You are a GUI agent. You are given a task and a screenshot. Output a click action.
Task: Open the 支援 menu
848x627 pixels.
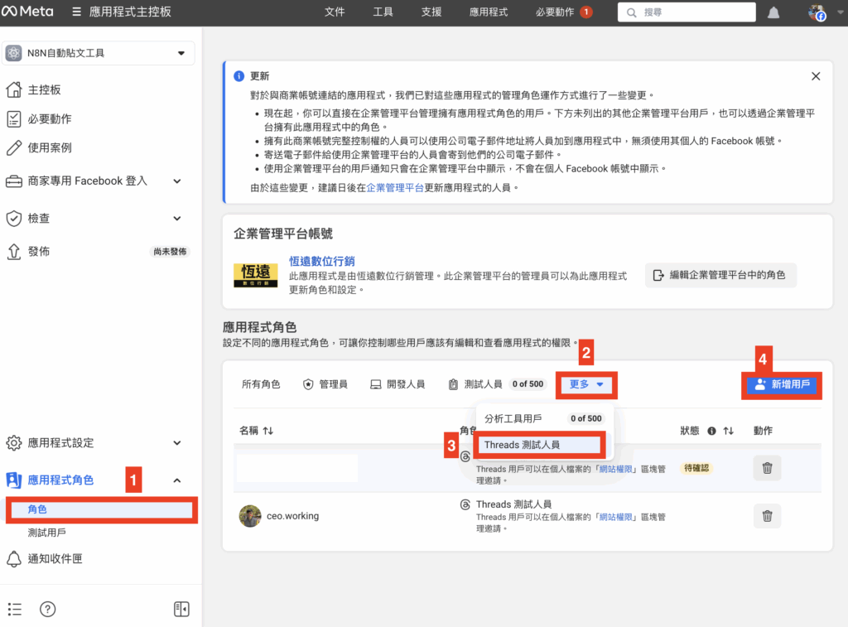431,12
